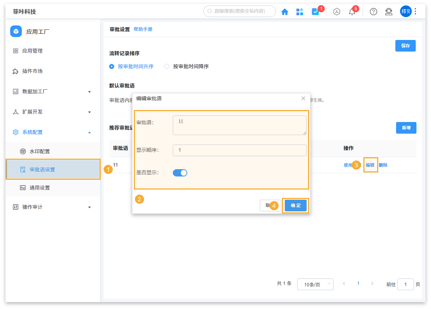Collapse the 系统配置 menu section
The width and height of the screenshot is (431, 309).
[53, 132]
